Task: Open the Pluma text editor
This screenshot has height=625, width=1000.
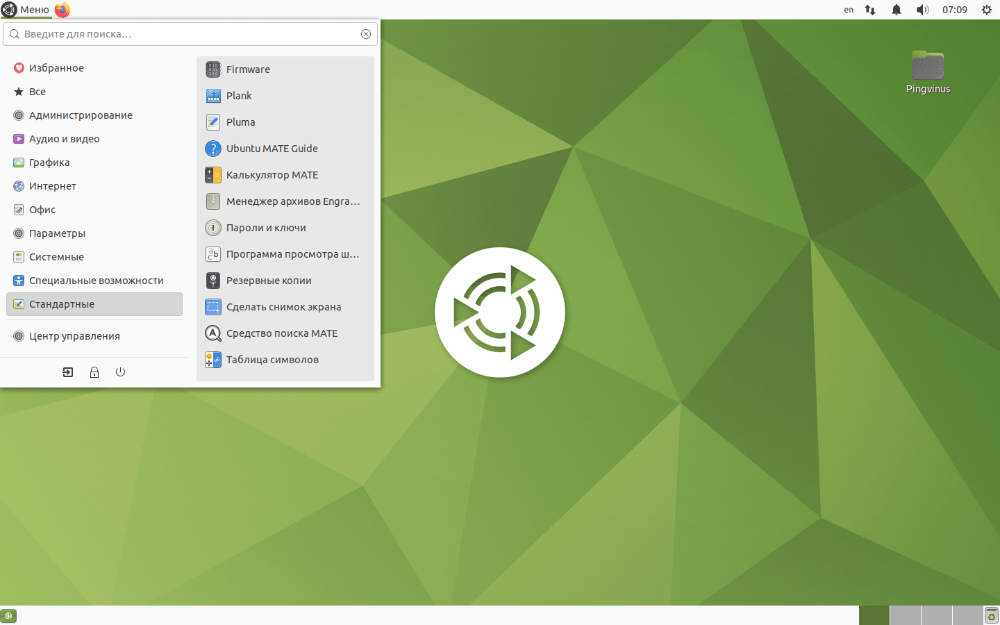Action: [285, 122]
